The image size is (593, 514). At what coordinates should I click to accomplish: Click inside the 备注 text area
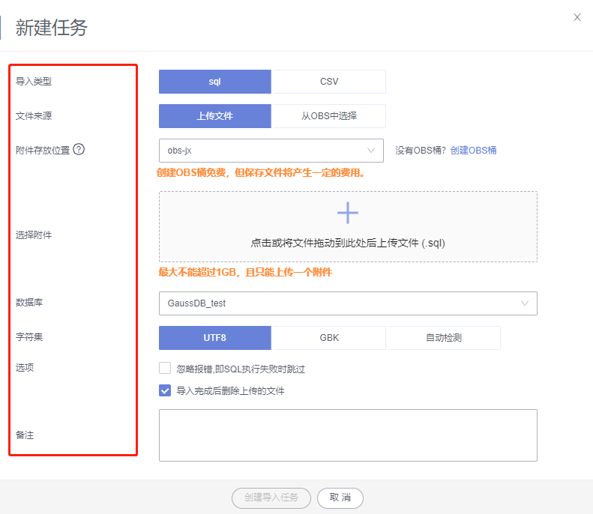coord(348,435)
